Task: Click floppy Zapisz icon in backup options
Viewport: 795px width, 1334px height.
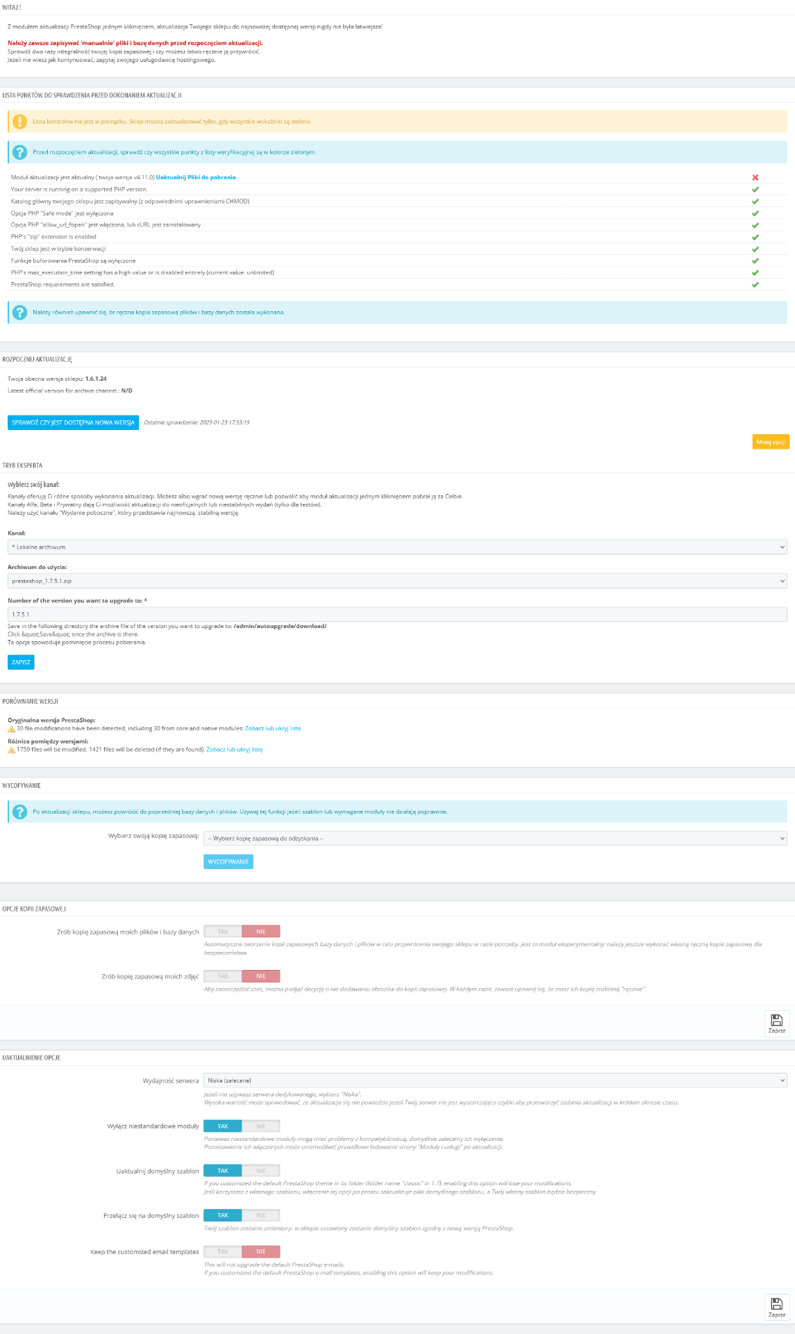Action: pos(777,1023)
